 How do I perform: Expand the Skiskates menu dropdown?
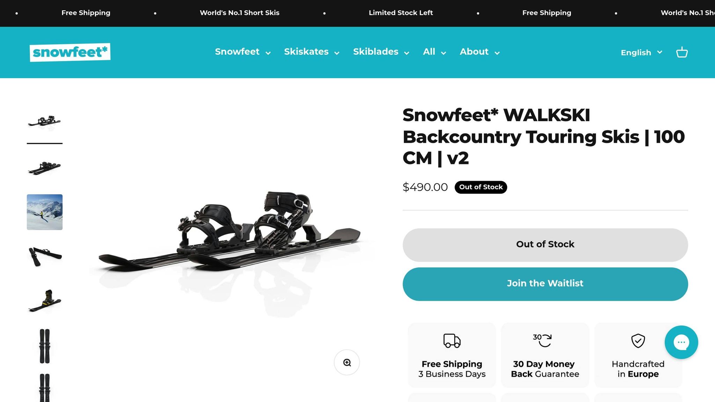pyautogui.click(x=311, y=52)
